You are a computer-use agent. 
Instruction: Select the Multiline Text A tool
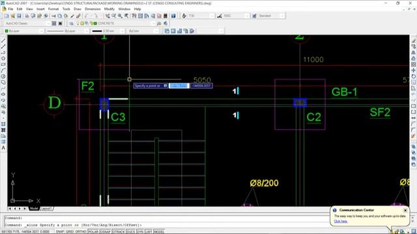(3, 148)
